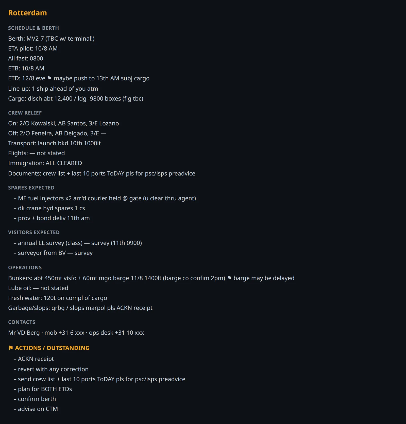Click the CREW RELIEF section header

tap(25, 113)
